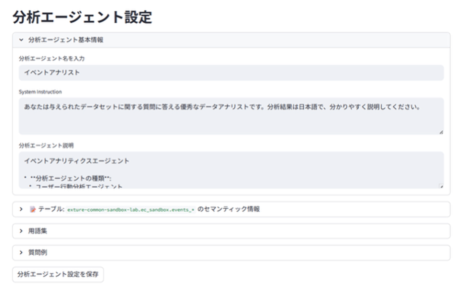The height and width of the screenshot is (294, 453).
Task: Expand the 用語集 section
Action: click(x=231, y=231)
